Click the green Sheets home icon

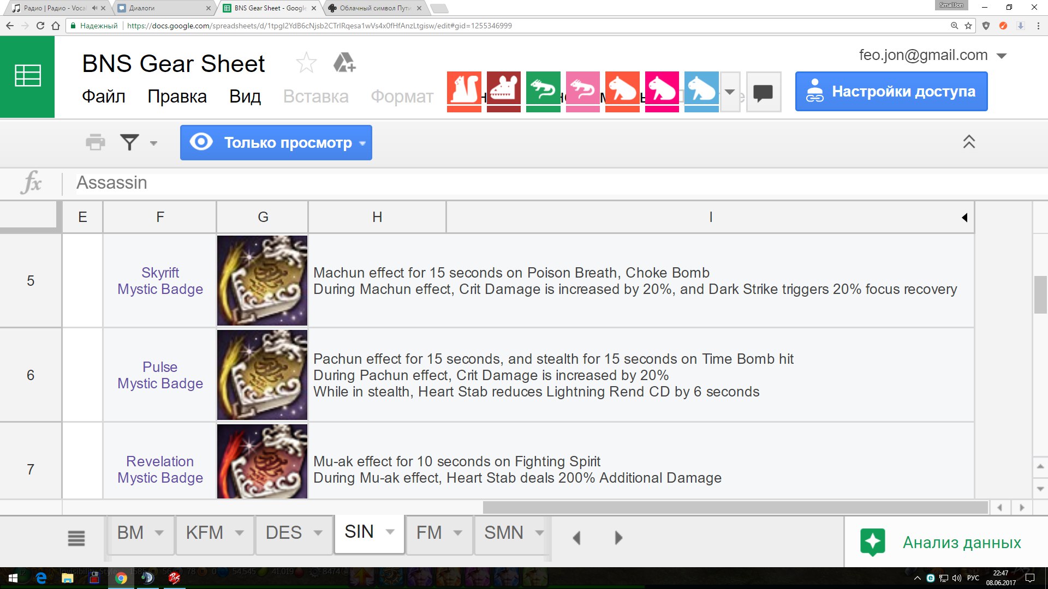27,76
